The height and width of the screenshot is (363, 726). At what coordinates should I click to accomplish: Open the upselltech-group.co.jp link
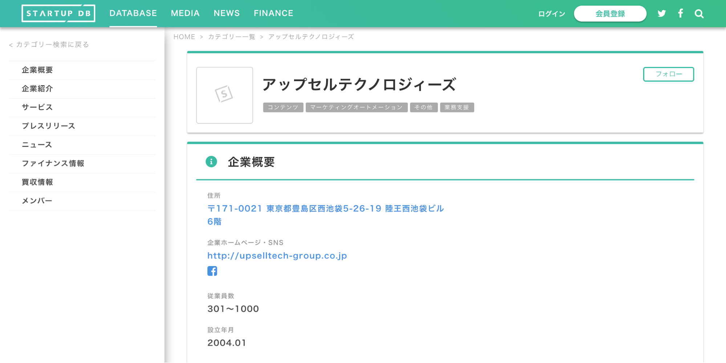(x=277, y=256)
